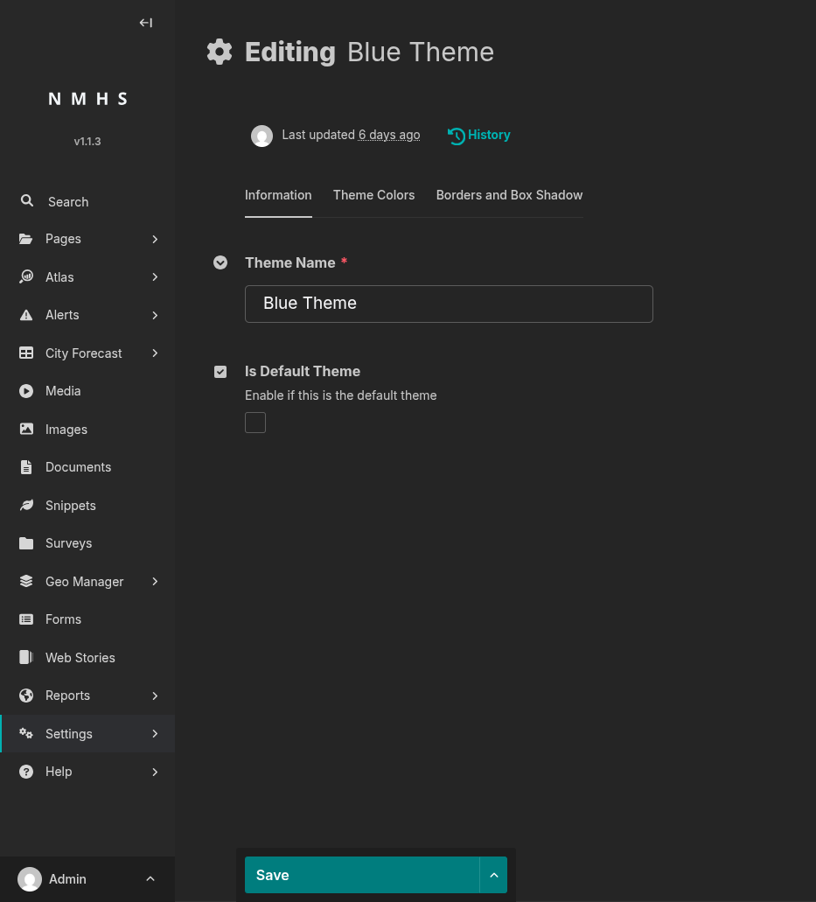This screenshot has height=902, width=816.
Task: Collapse the sidebar with the arrow icon
Action: click(x=145, y=23)
